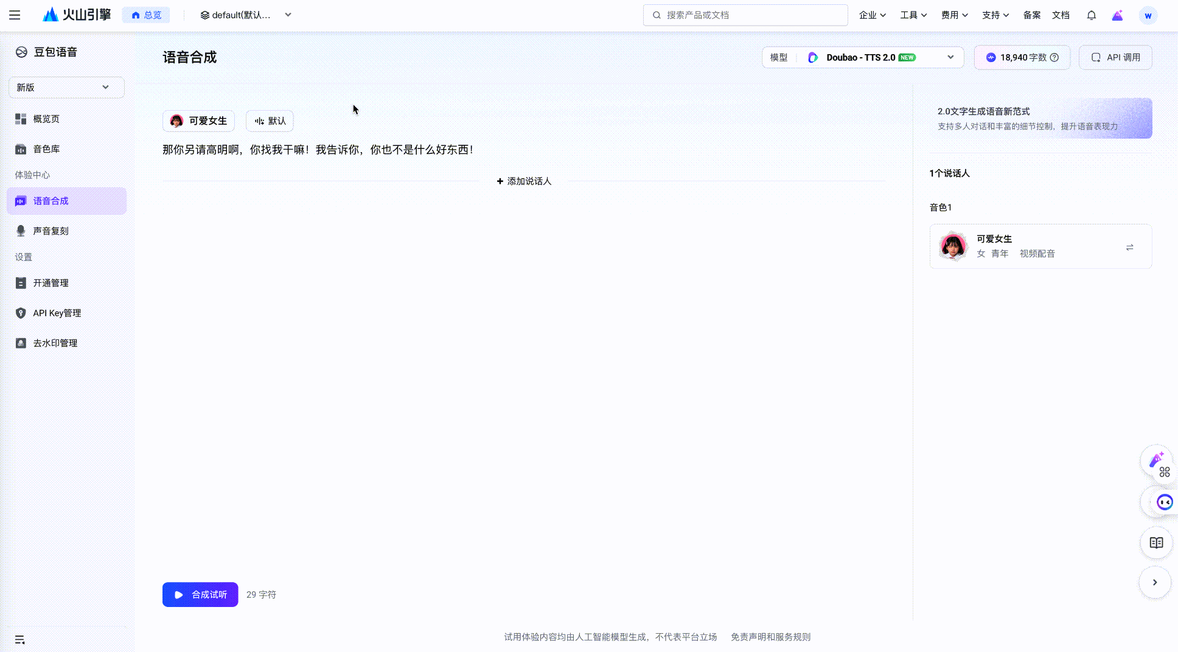Click the 语音合成 page title
This screenshot has height=652, width=1178.
[x=190, y=57]
